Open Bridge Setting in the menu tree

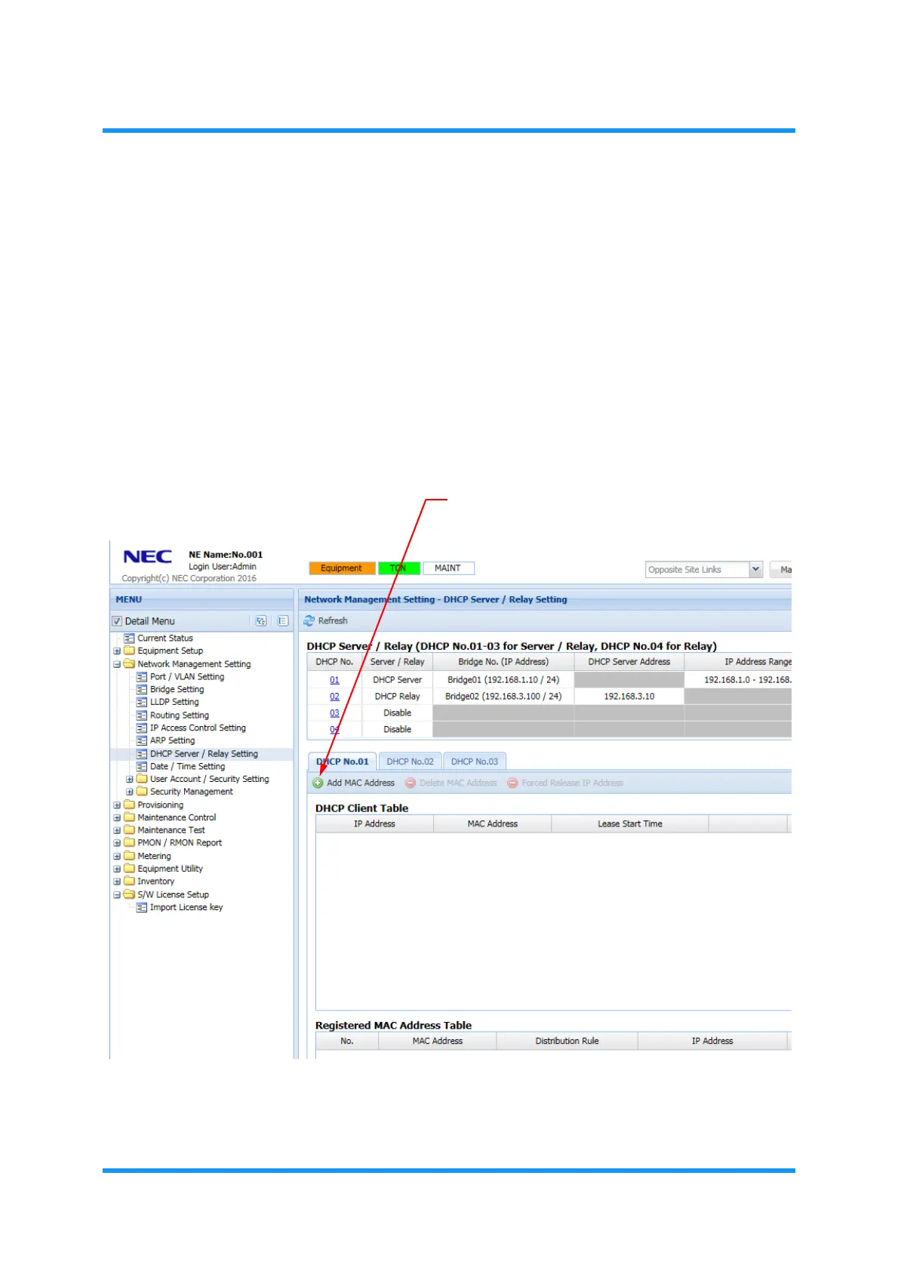177,690
